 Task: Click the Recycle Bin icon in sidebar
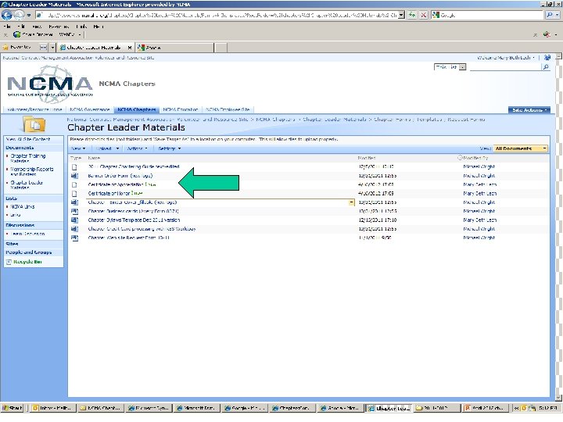click(9, 263)
